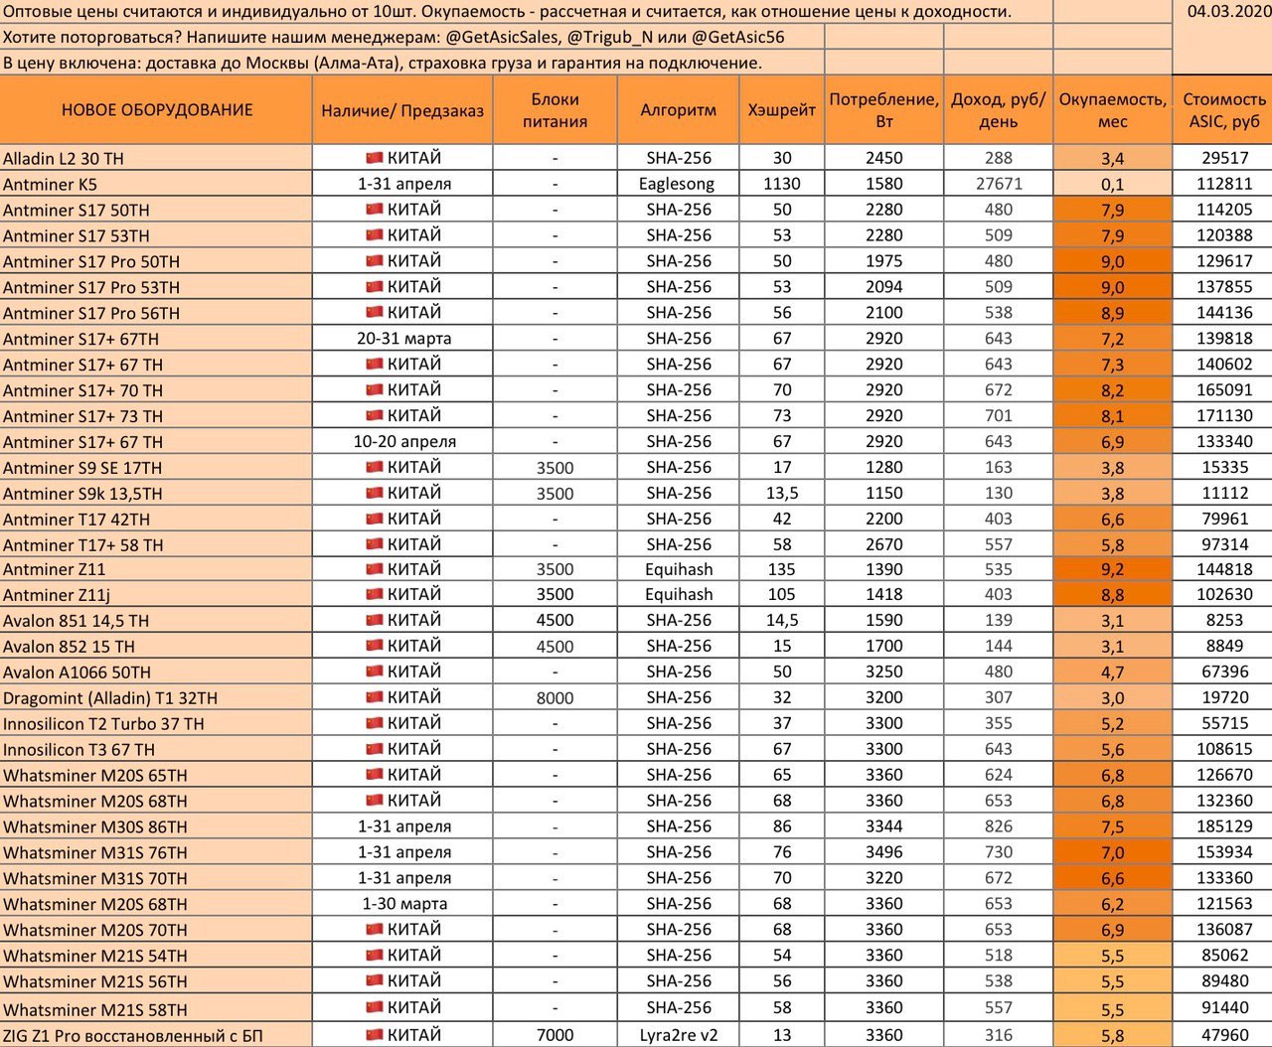The height and width of the screenshot is (1047, 1272).
Task: Click the China flag in ZIG Z1 Pro row
Action: (375, 1035)
